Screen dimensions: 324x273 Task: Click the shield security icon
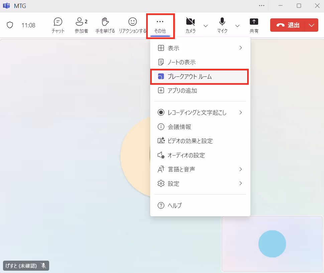10,25
